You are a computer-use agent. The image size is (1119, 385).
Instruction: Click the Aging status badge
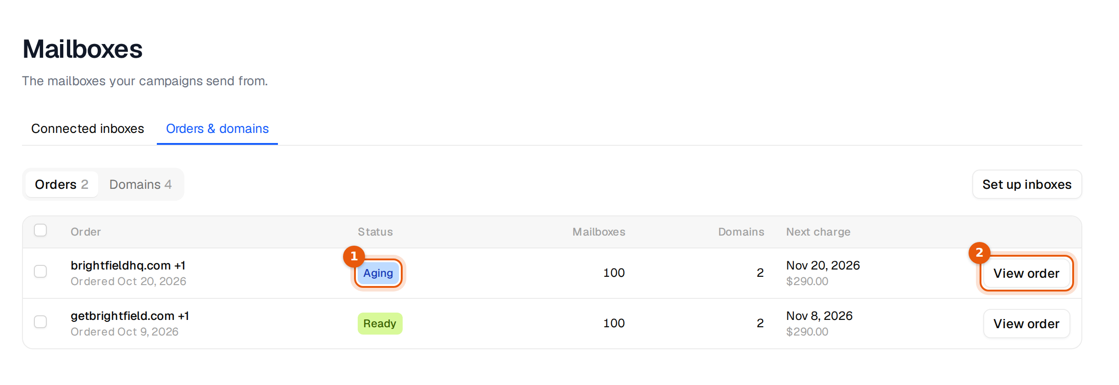click(378, 273)
